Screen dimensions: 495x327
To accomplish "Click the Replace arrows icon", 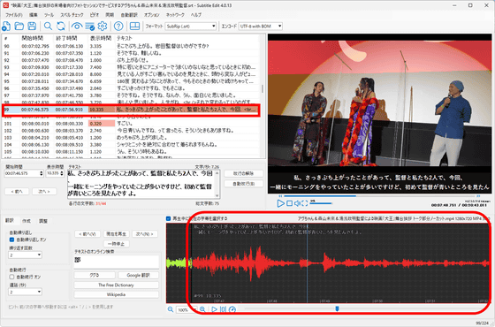I will click(61, 27).
